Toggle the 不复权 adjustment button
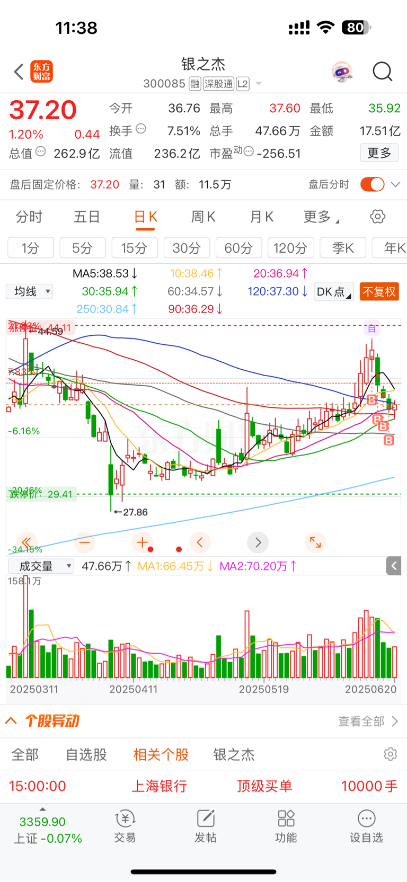The width and height of the screenshot is (407, 882). point(379,292)
